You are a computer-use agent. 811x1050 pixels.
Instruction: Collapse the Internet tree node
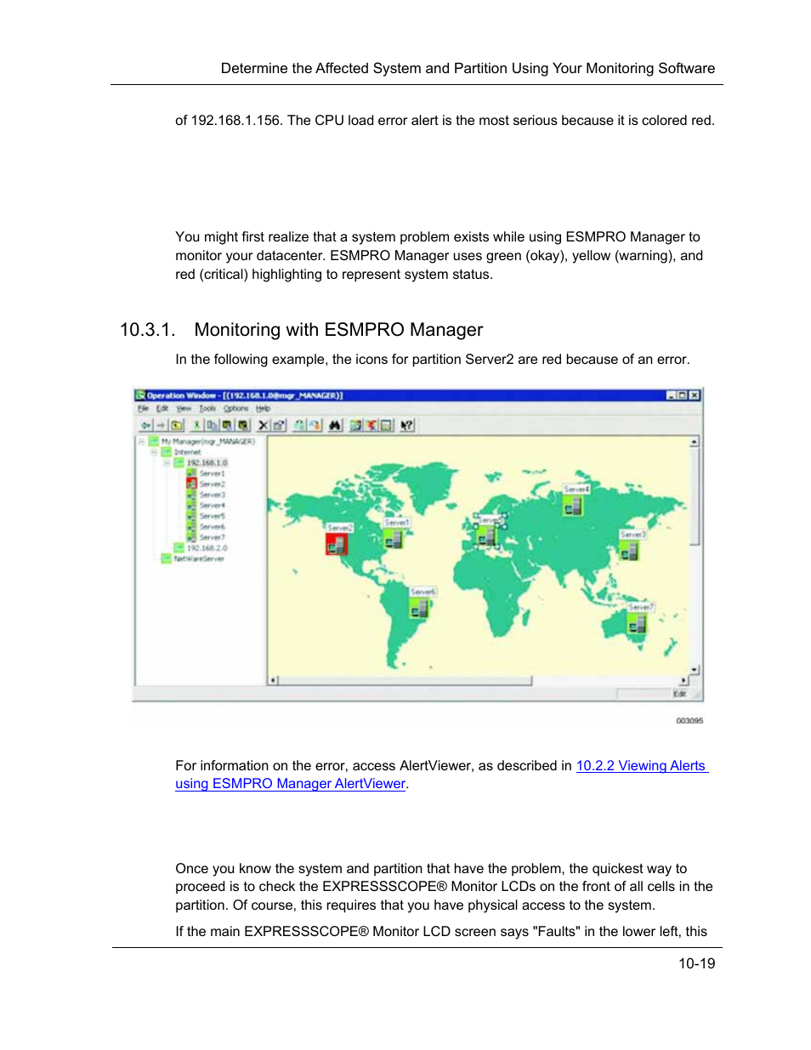click(155, 452)
